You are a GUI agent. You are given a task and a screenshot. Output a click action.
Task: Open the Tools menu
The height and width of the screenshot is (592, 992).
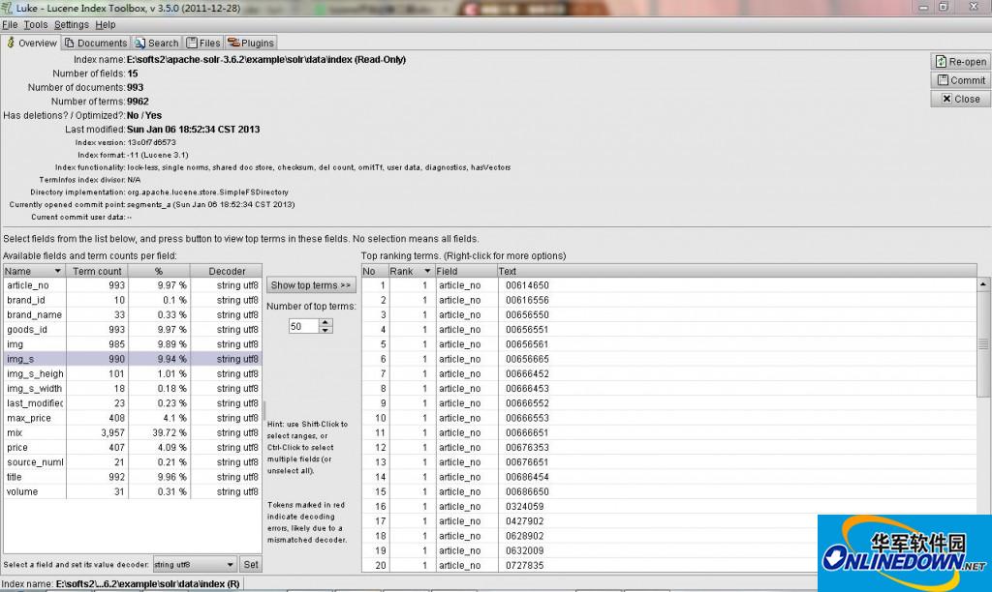(x=36, y=24)
